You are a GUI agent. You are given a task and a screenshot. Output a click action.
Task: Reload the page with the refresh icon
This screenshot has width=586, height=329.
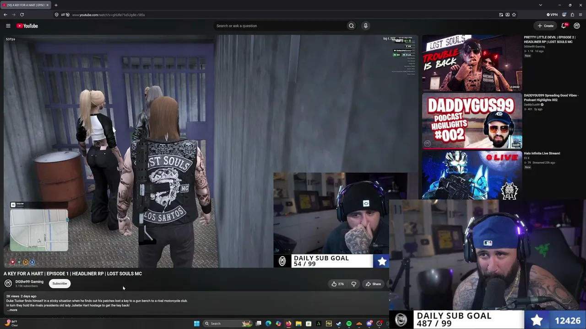(x=22, y=15)
